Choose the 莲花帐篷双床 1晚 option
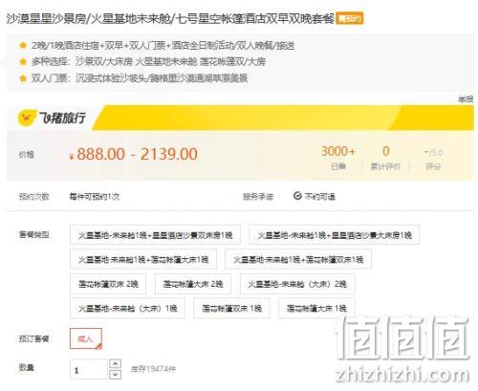The image size is (478, 391). 231,308
